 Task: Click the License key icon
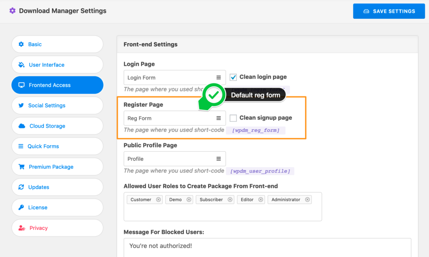(21, 207)
